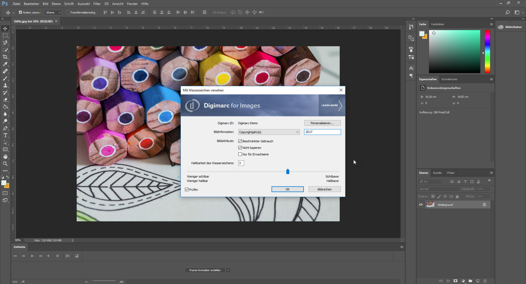Toggle the Prüfen checkbox
Screen dimensions: 526x284
coord(187,189)
